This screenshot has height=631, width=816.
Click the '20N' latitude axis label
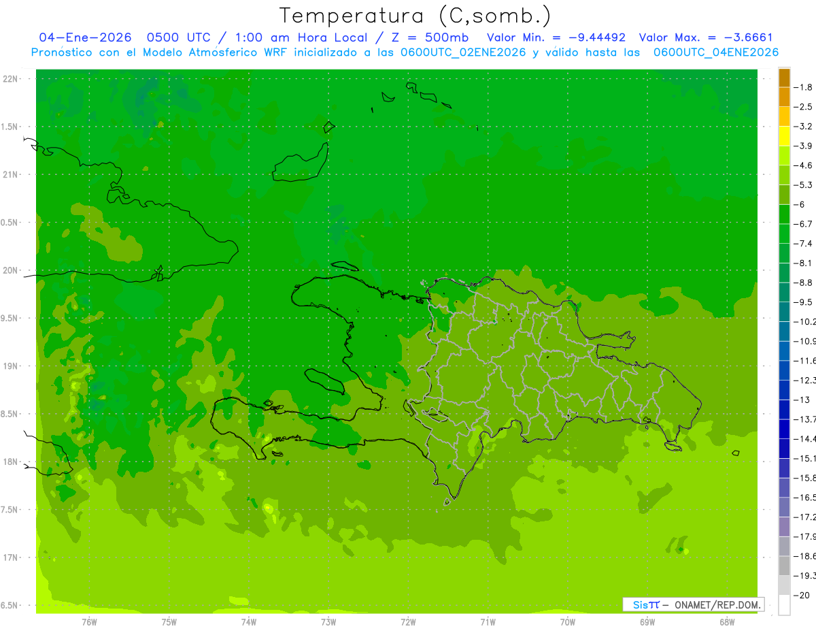11,270
